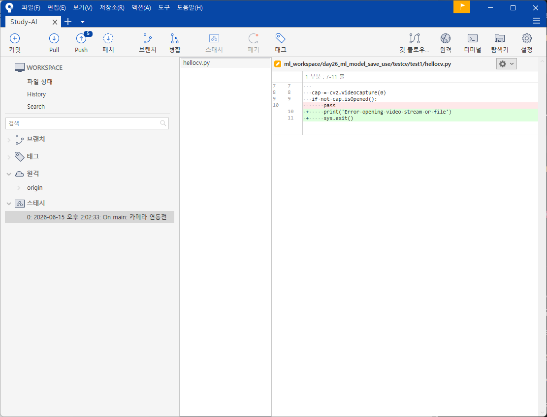
Task: Open the Commit (커밋) toolbar button
Action: [15, 43]
